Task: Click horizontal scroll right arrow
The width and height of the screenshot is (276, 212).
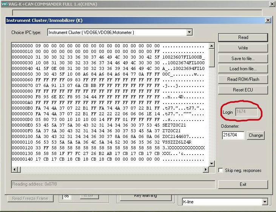Action: click(205, 170)
